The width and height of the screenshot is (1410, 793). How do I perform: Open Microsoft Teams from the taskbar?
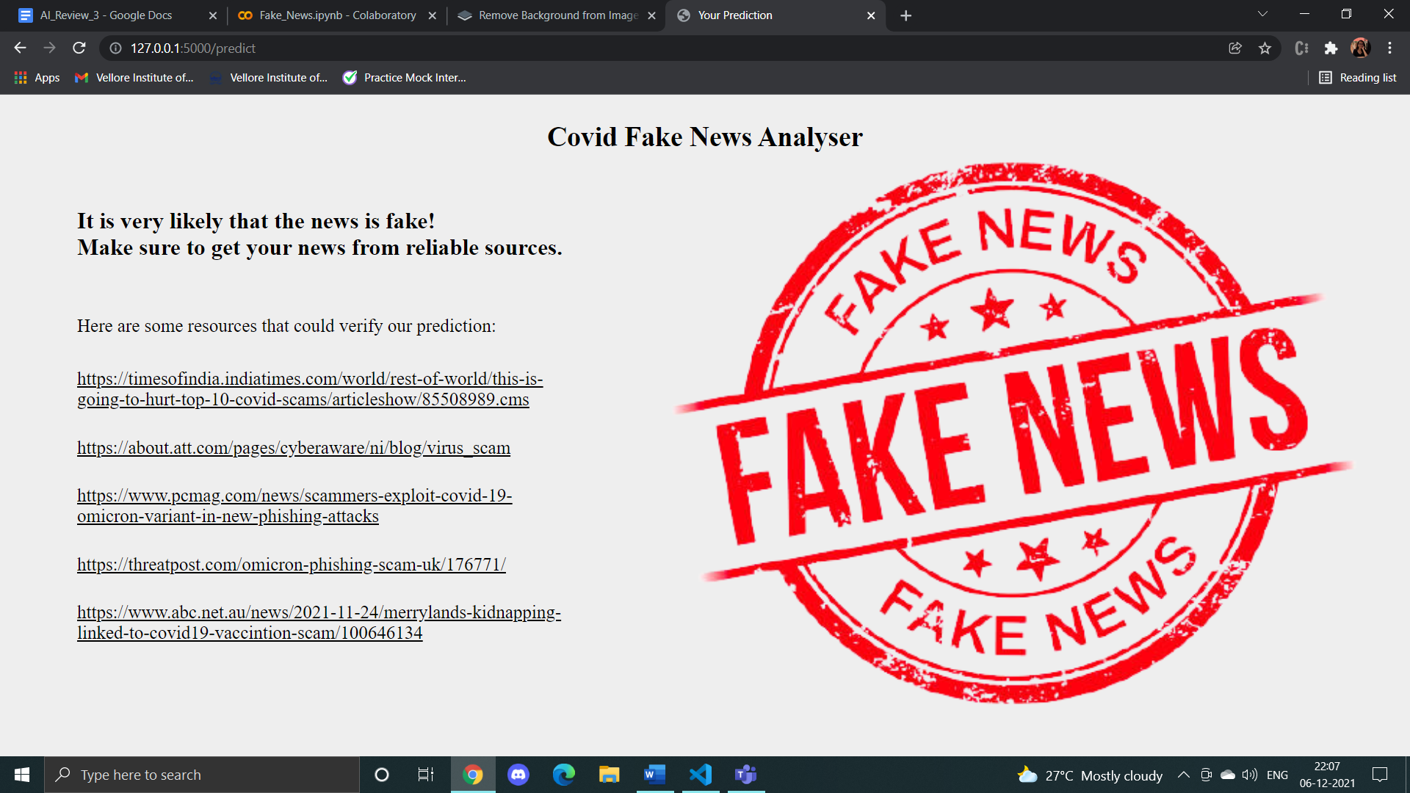coord(745,774)
